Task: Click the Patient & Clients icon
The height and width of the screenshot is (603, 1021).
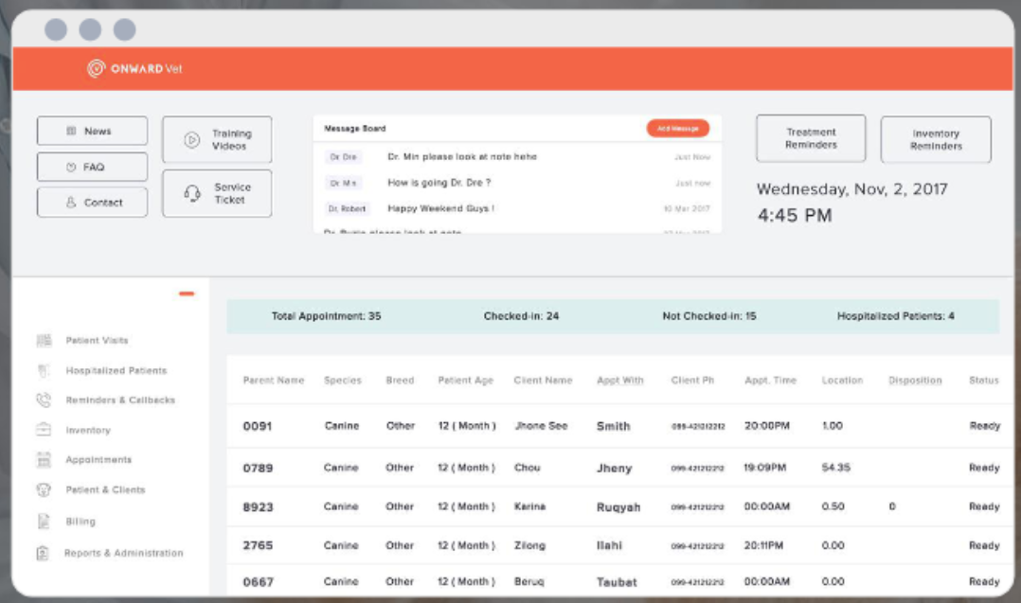Action: 44,489
